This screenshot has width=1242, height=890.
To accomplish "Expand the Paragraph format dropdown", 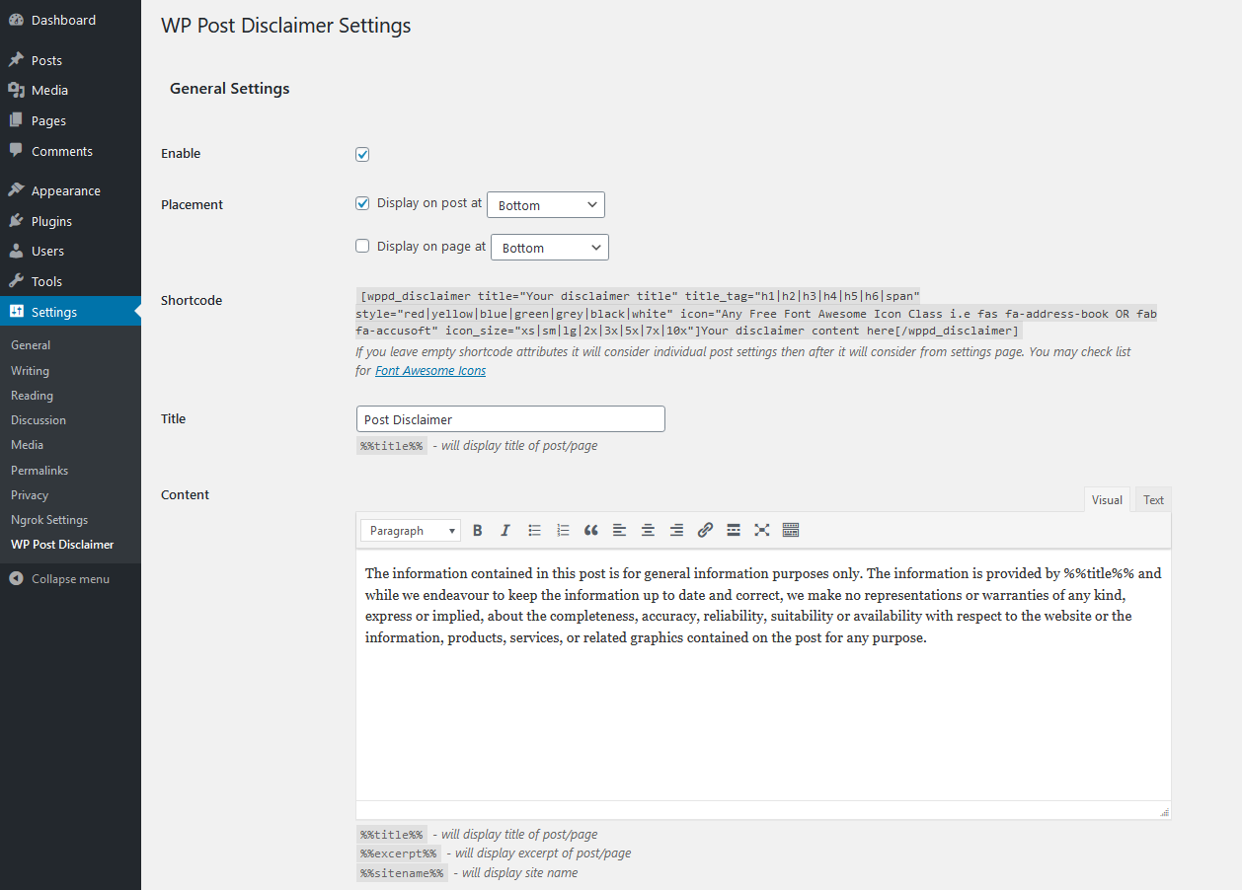I will pyautogui.click(x=411, y=531).
